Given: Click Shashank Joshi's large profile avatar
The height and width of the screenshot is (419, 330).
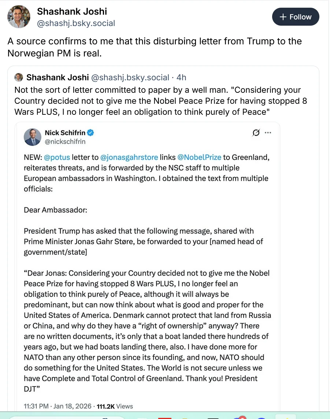Looking at the screenshot, I should click(19, 16).
